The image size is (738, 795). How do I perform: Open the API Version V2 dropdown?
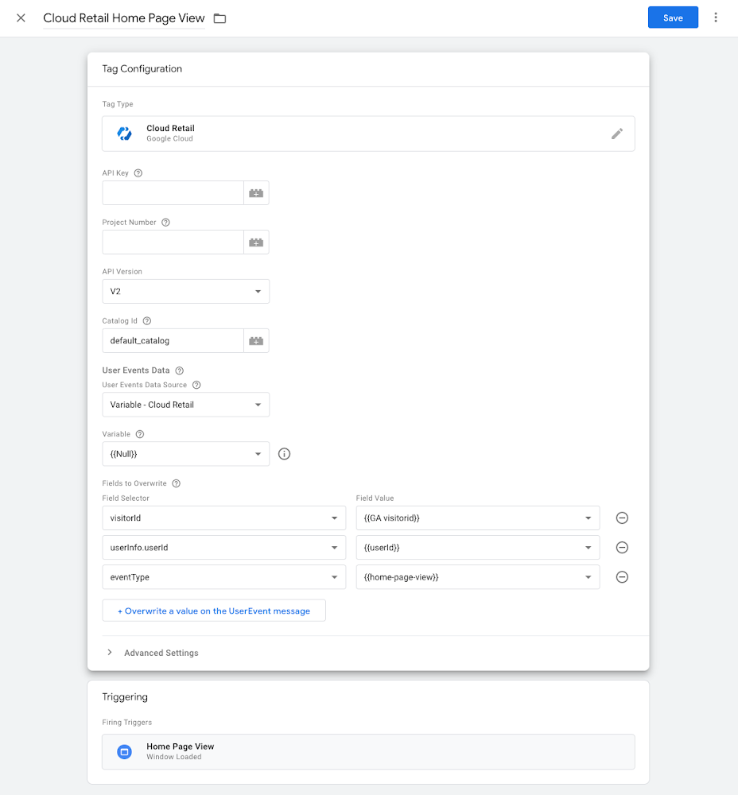[x=185, y=292]
